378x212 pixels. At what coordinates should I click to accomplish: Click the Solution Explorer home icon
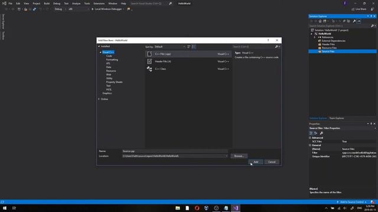(320, 21)
